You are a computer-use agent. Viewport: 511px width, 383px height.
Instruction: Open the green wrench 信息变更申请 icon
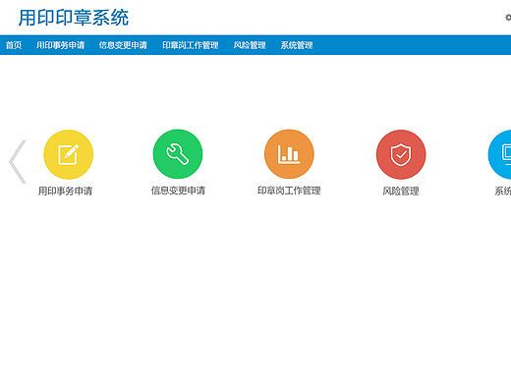pos(178,154)
